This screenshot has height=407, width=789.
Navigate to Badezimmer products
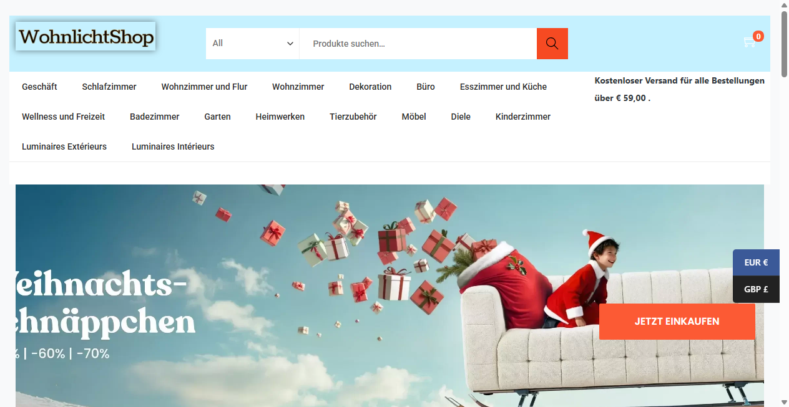coord(155,117)
